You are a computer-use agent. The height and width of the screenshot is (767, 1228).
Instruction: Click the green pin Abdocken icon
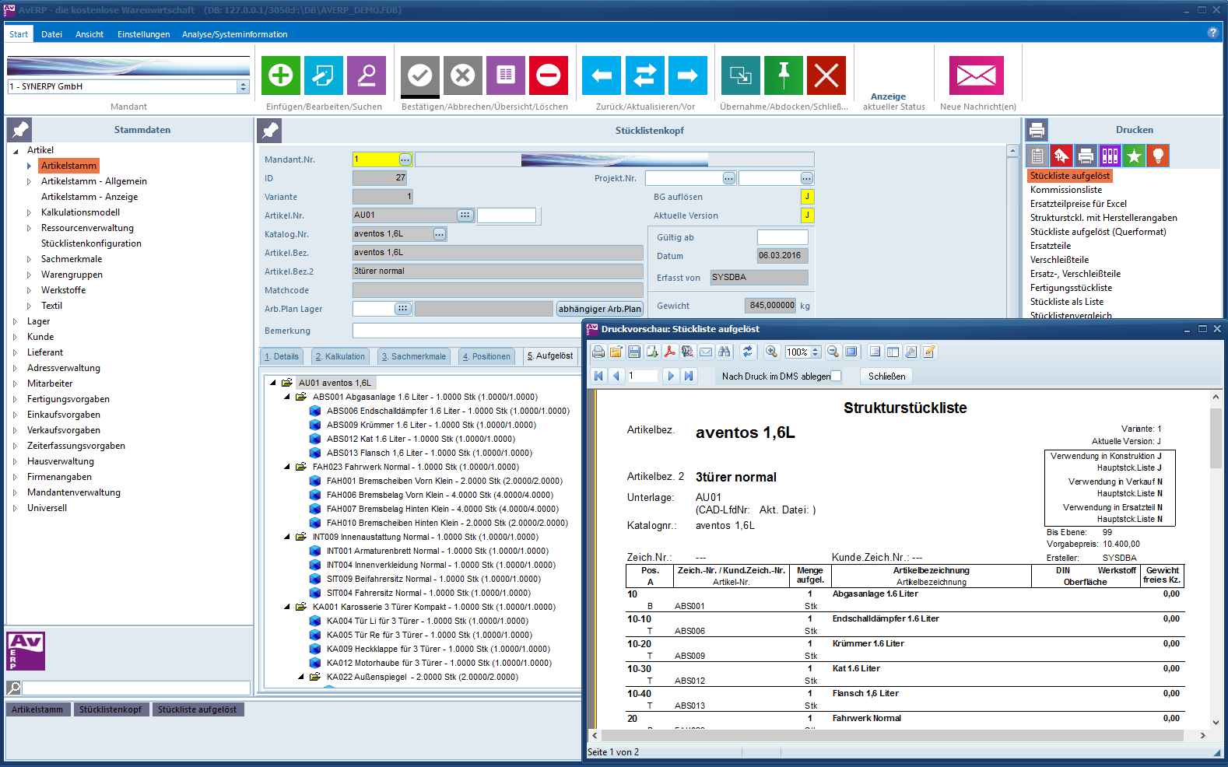pos(783,75)
